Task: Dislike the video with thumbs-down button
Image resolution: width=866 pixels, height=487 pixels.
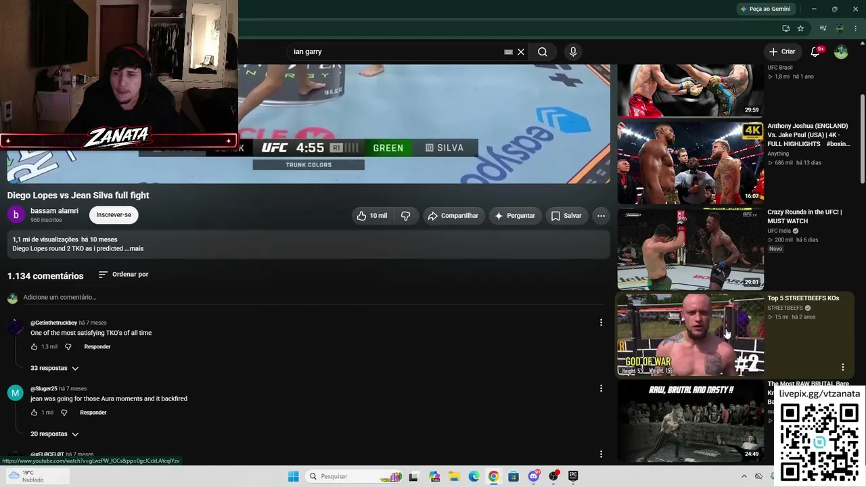Action: click(x=406, y=216)
